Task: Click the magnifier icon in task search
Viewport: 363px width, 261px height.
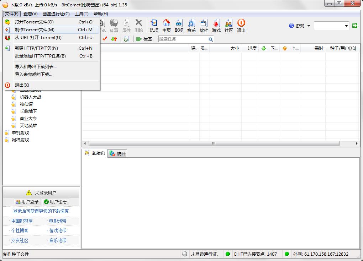Action: tap(211, 39)
